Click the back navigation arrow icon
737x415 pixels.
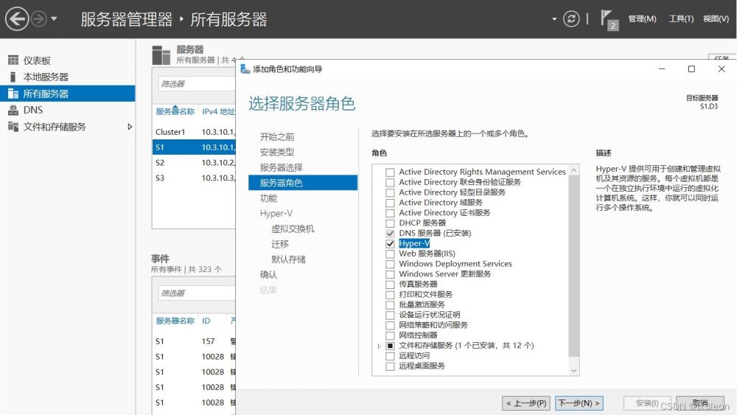pyautogui.click(x=17, y=18)
